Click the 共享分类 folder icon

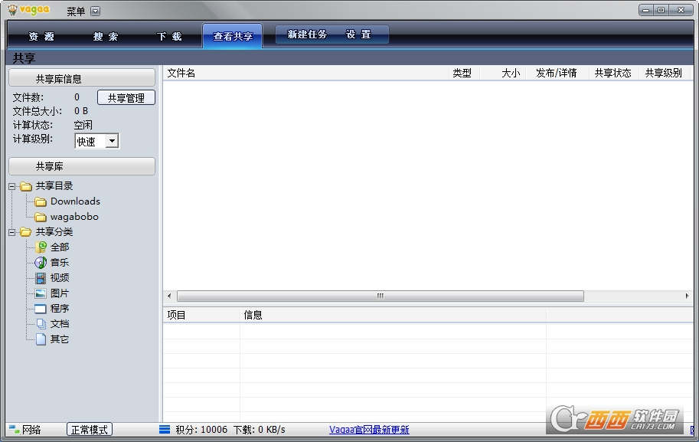tap(26, 232)
